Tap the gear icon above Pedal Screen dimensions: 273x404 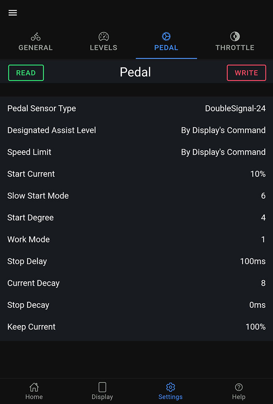[x=166, y=37]
